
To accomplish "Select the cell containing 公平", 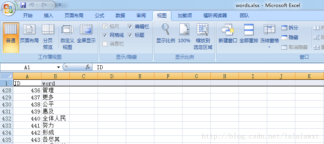I will (55, 104).
